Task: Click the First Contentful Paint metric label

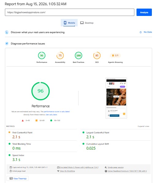Action: click(x=22, y=133)
